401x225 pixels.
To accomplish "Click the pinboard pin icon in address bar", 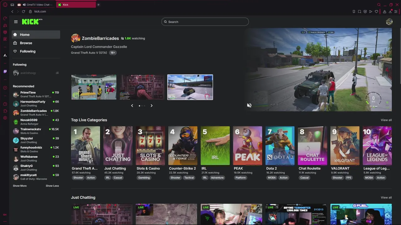I will [354, 12].
